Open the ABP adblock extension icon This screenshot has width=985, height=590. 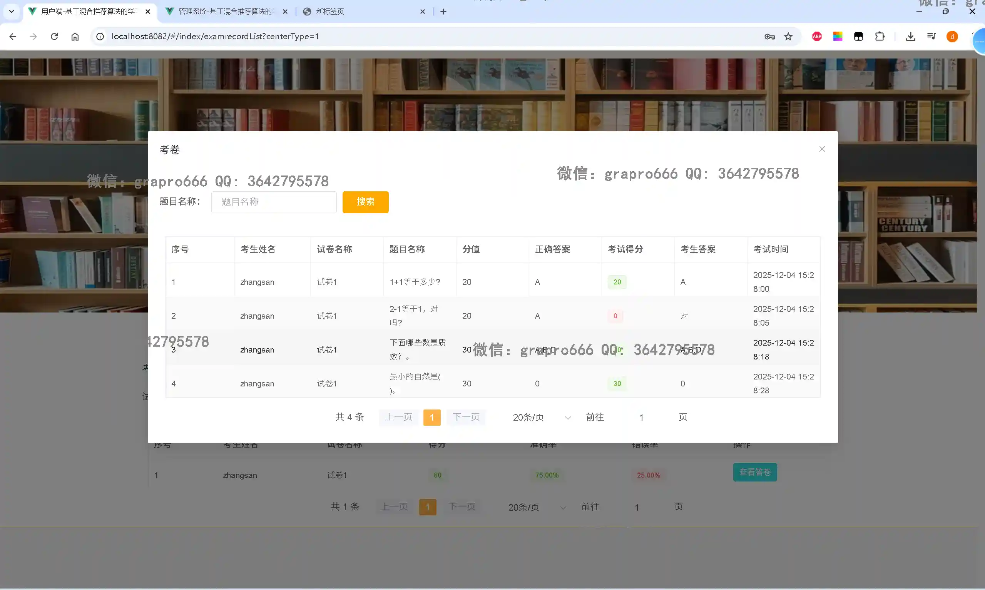tap(816, 37)
